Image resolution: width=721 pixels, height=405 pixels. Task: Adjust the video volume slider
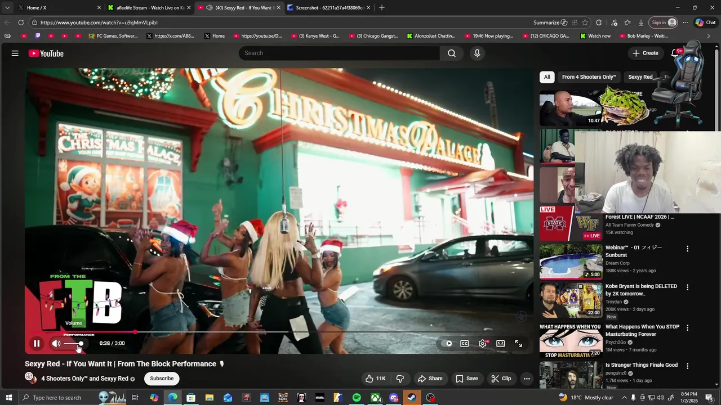click(74, 343)
